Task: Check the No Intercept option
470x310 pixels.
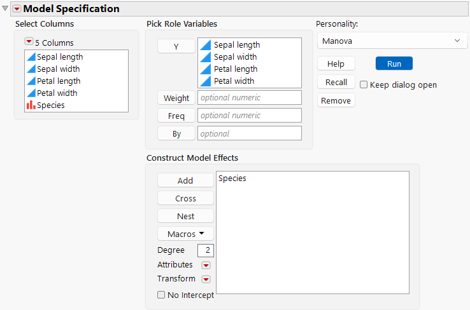Action: coord(161,295)
